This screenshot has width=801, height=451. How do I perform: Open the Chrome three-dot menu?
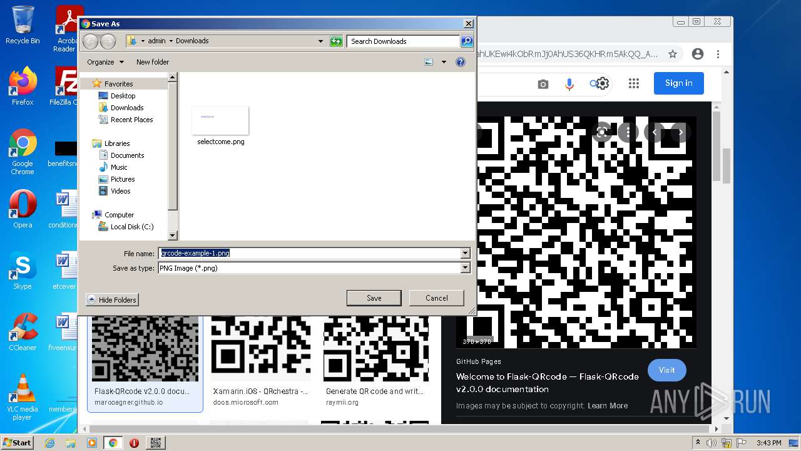tap(718, 54)
